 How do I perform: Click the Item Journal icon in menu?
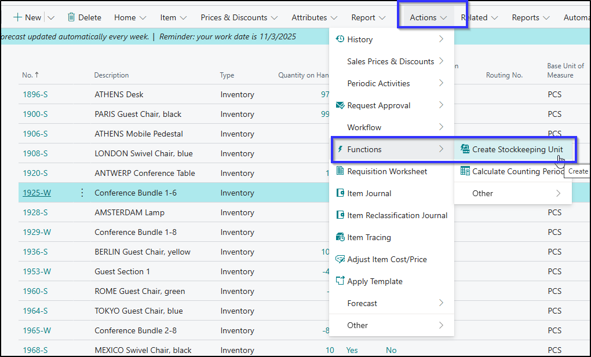tap(340, 193)
